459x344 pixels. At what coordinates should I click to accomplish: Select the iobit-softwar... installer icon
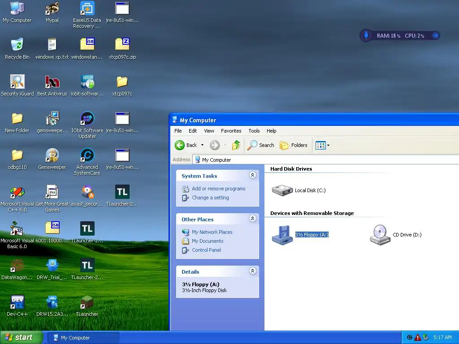click(x=87, y=82)
